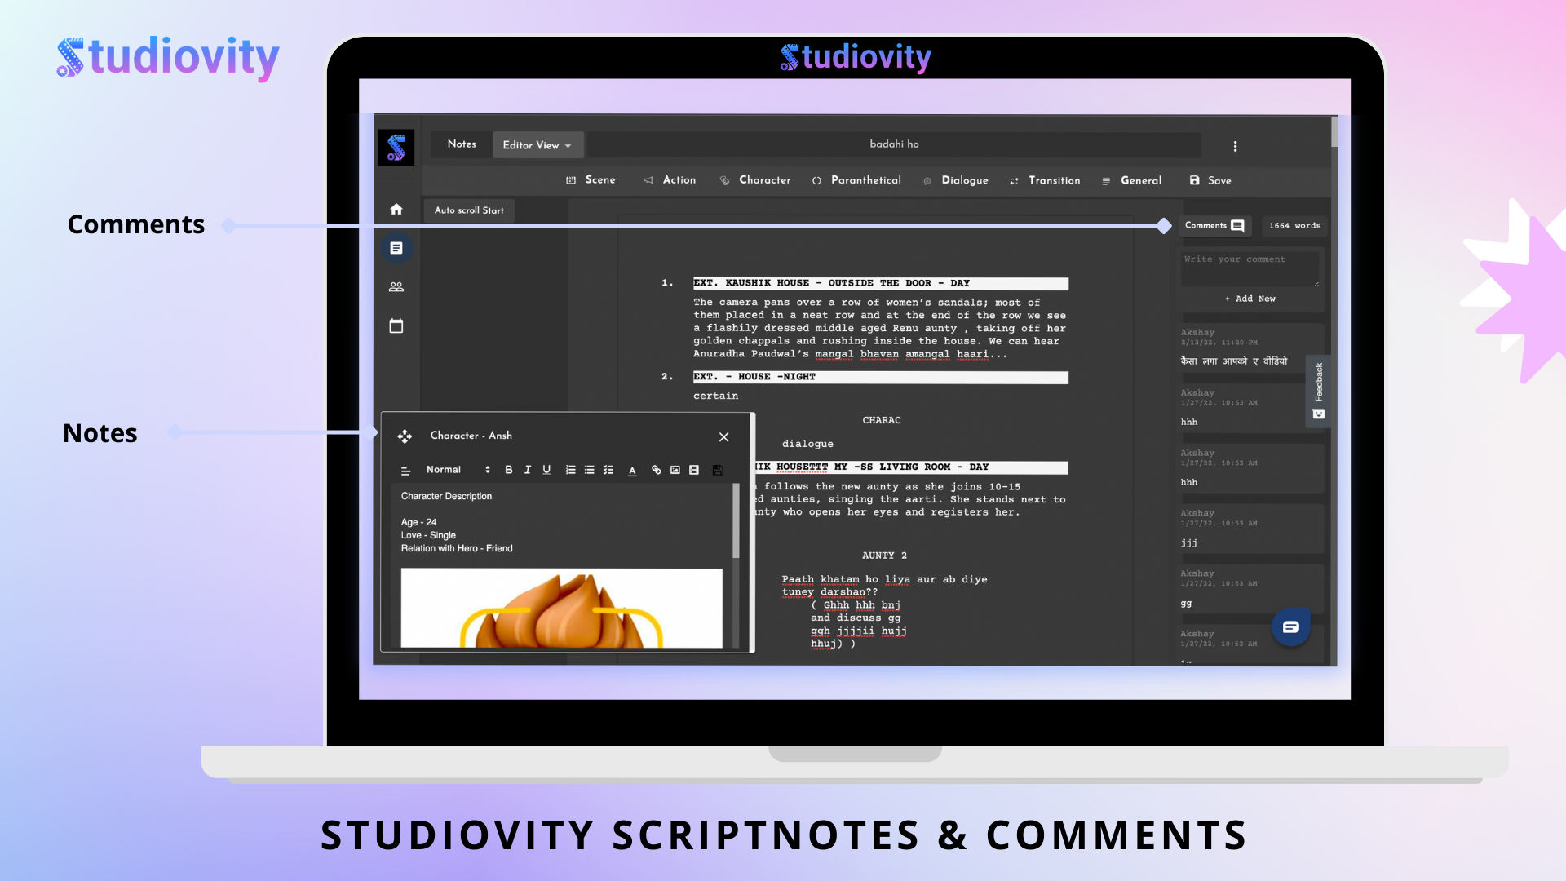The width and height of the screenshot is (1566, 881).
Task: Open the team members sidebar icon
Action: (396, 287)
